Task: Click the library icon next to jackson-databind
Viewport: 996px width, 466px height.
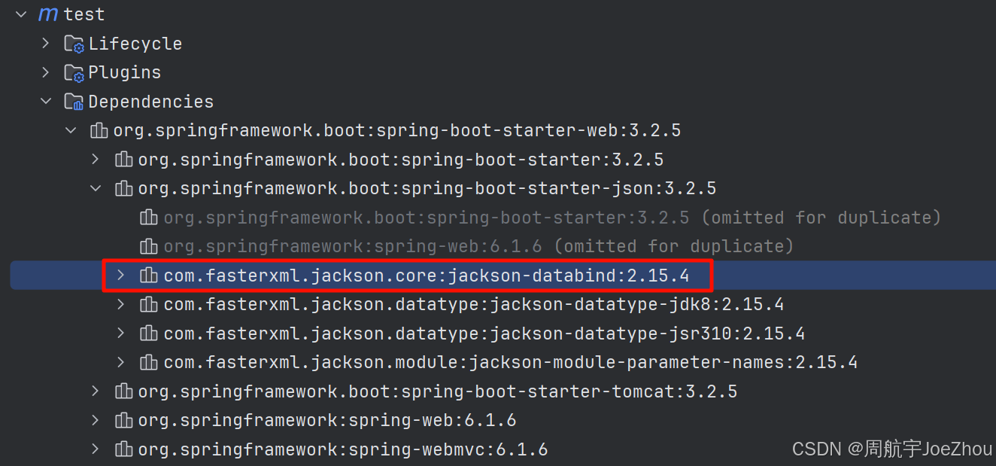Action: pyautogui.click(x=148, y=275)
